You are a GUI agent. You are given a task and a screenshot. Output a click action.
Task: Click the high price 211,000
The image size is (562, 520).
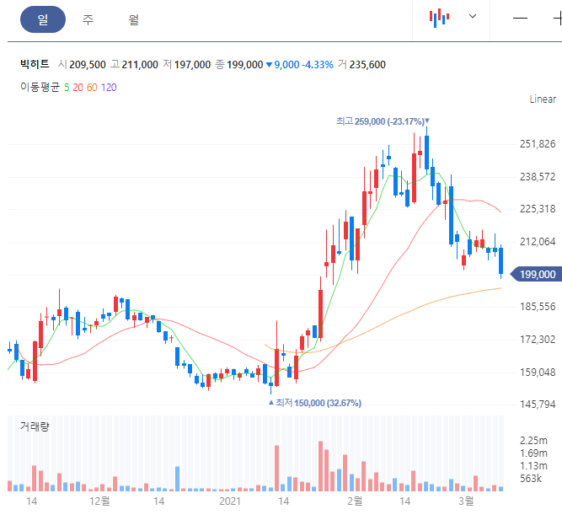pos(140,65)
